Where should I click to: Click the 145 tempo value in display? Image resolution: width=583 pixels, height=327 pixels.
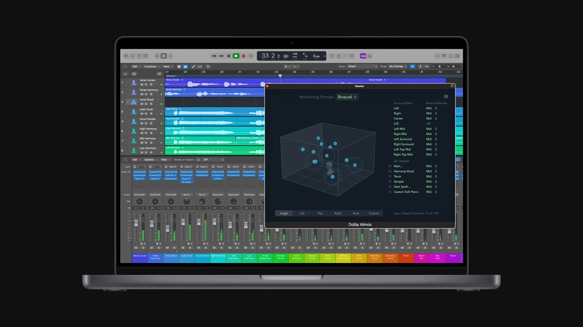(x=295, y=54)
